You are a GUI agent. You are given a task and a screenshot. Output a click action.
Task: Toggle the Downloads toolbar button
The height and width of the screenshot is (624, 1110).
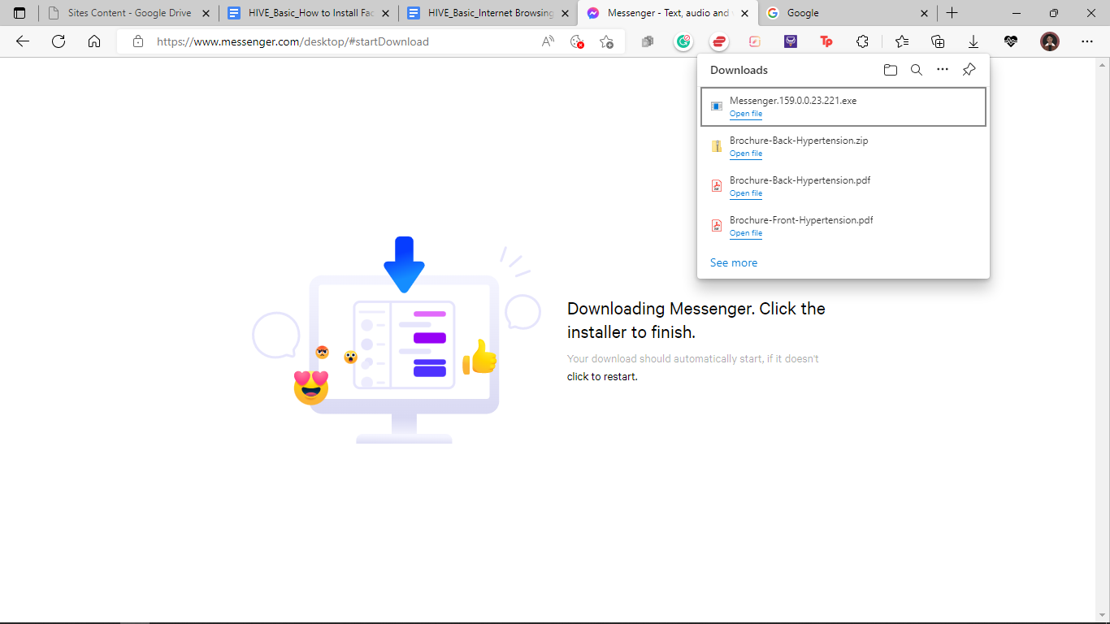973,41
